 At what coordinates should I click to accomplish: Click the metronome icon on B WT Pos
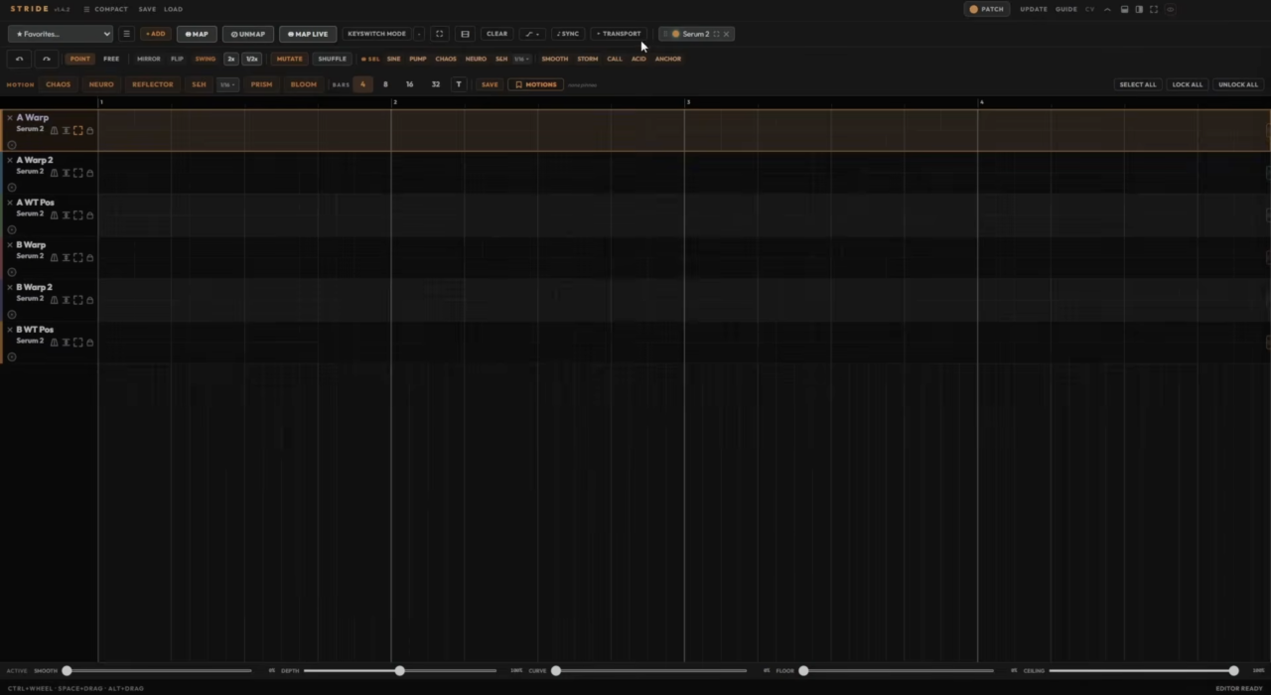(54, 343)
